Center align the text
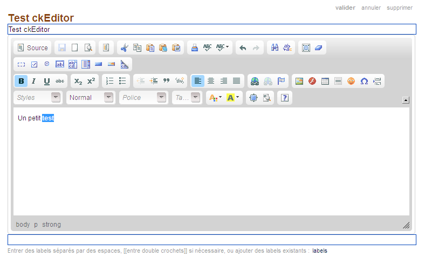 (210, 81)
